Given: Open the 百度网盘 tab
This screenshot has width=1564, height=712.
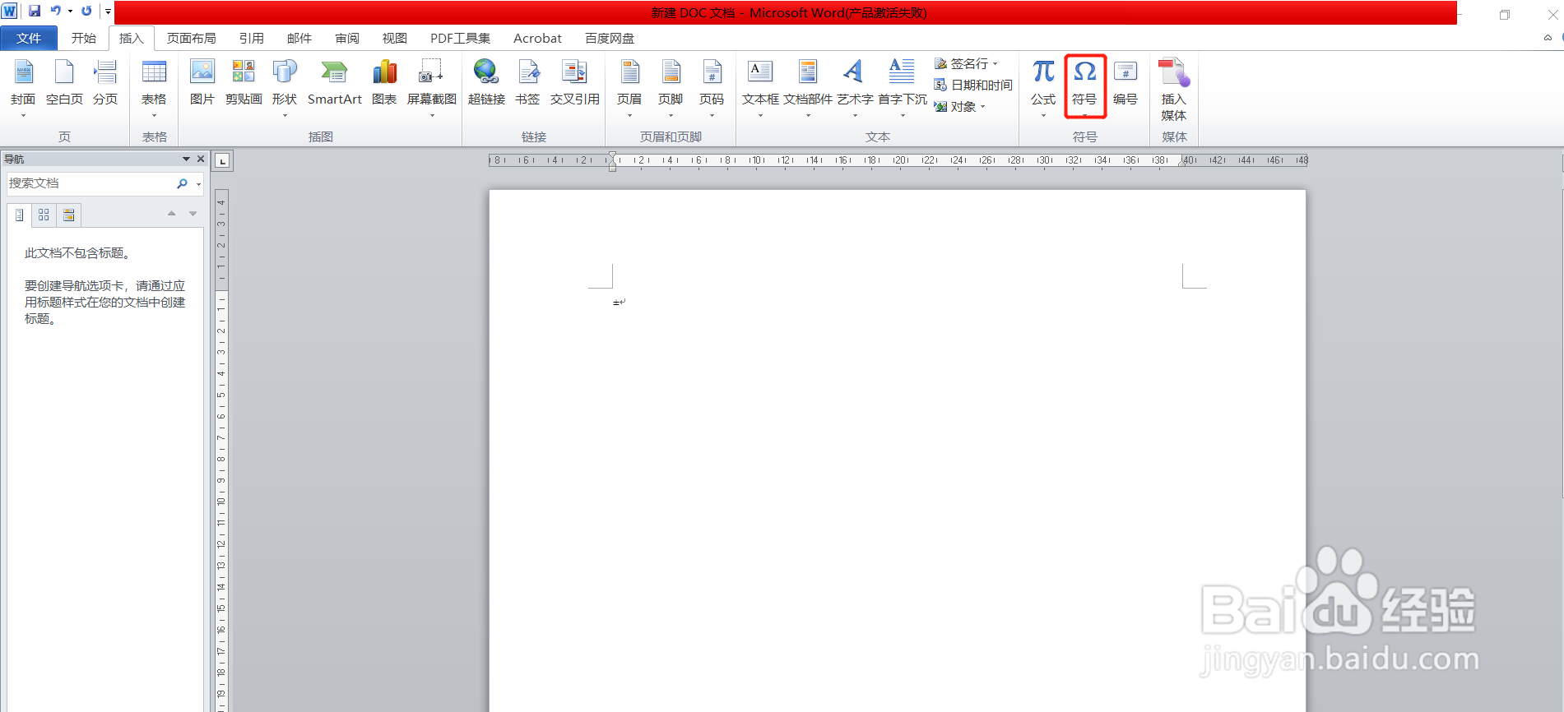Looking at the screenshot, I should (x=609, y=38).
